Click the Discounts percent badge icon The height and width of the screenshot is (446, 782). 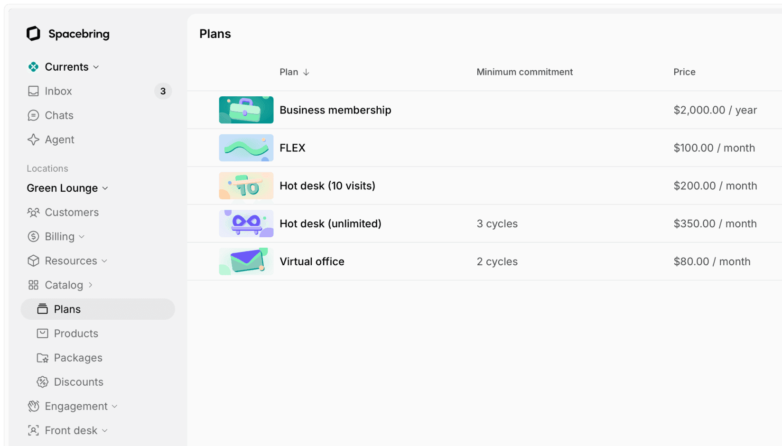pos(43,382)
